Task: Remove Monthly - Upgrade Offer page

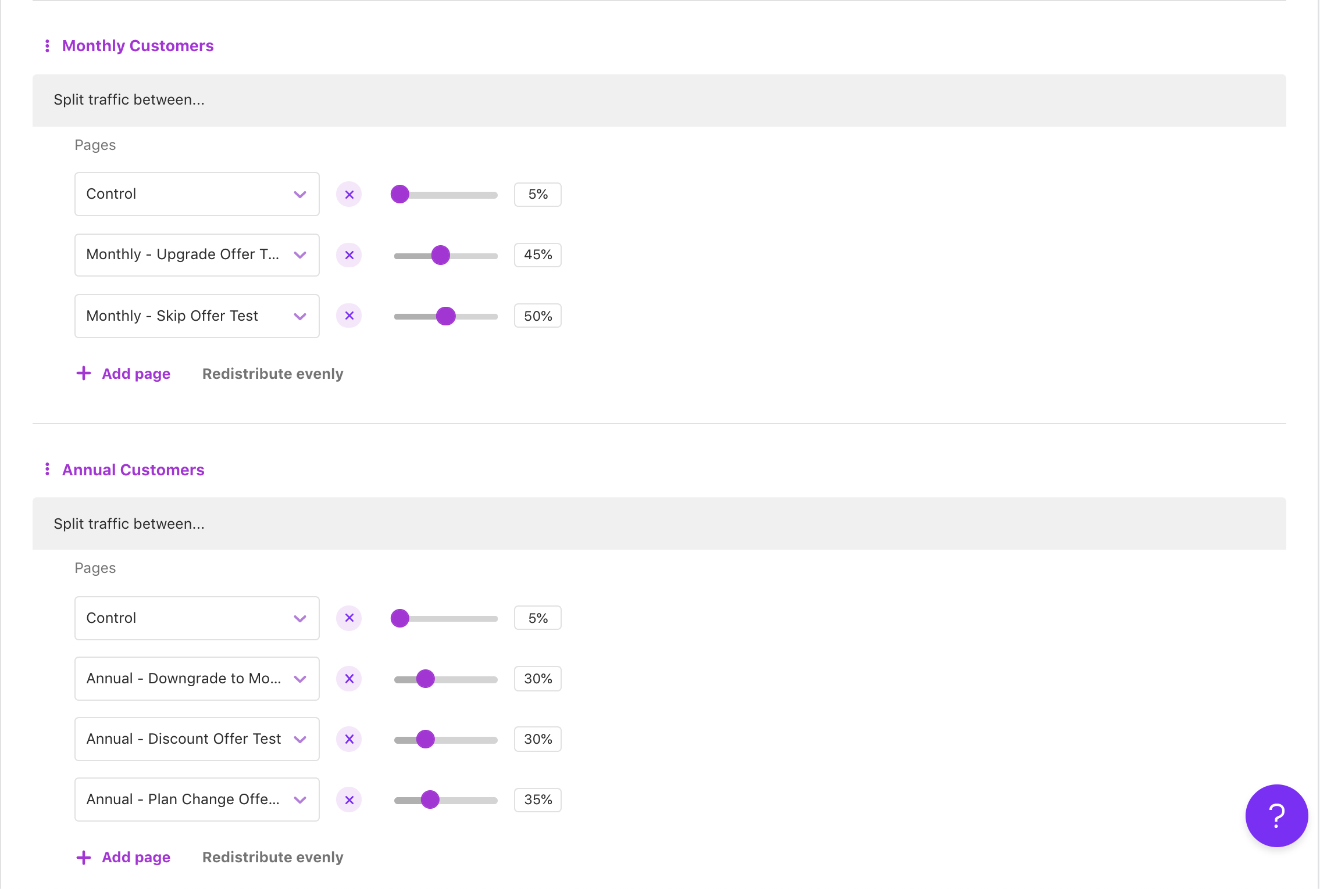Action: (x=349, y=255)
